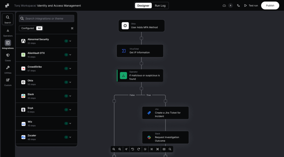Switch to the Run Log tab
284x157 pixels.
click(160, 6)
